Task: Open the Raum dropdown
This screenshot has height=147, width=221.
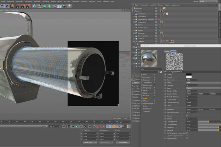Action: [x=204, y=88]
